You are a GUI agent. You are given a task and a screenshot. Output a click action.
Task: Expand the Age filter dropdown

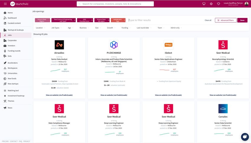(71, 28)
